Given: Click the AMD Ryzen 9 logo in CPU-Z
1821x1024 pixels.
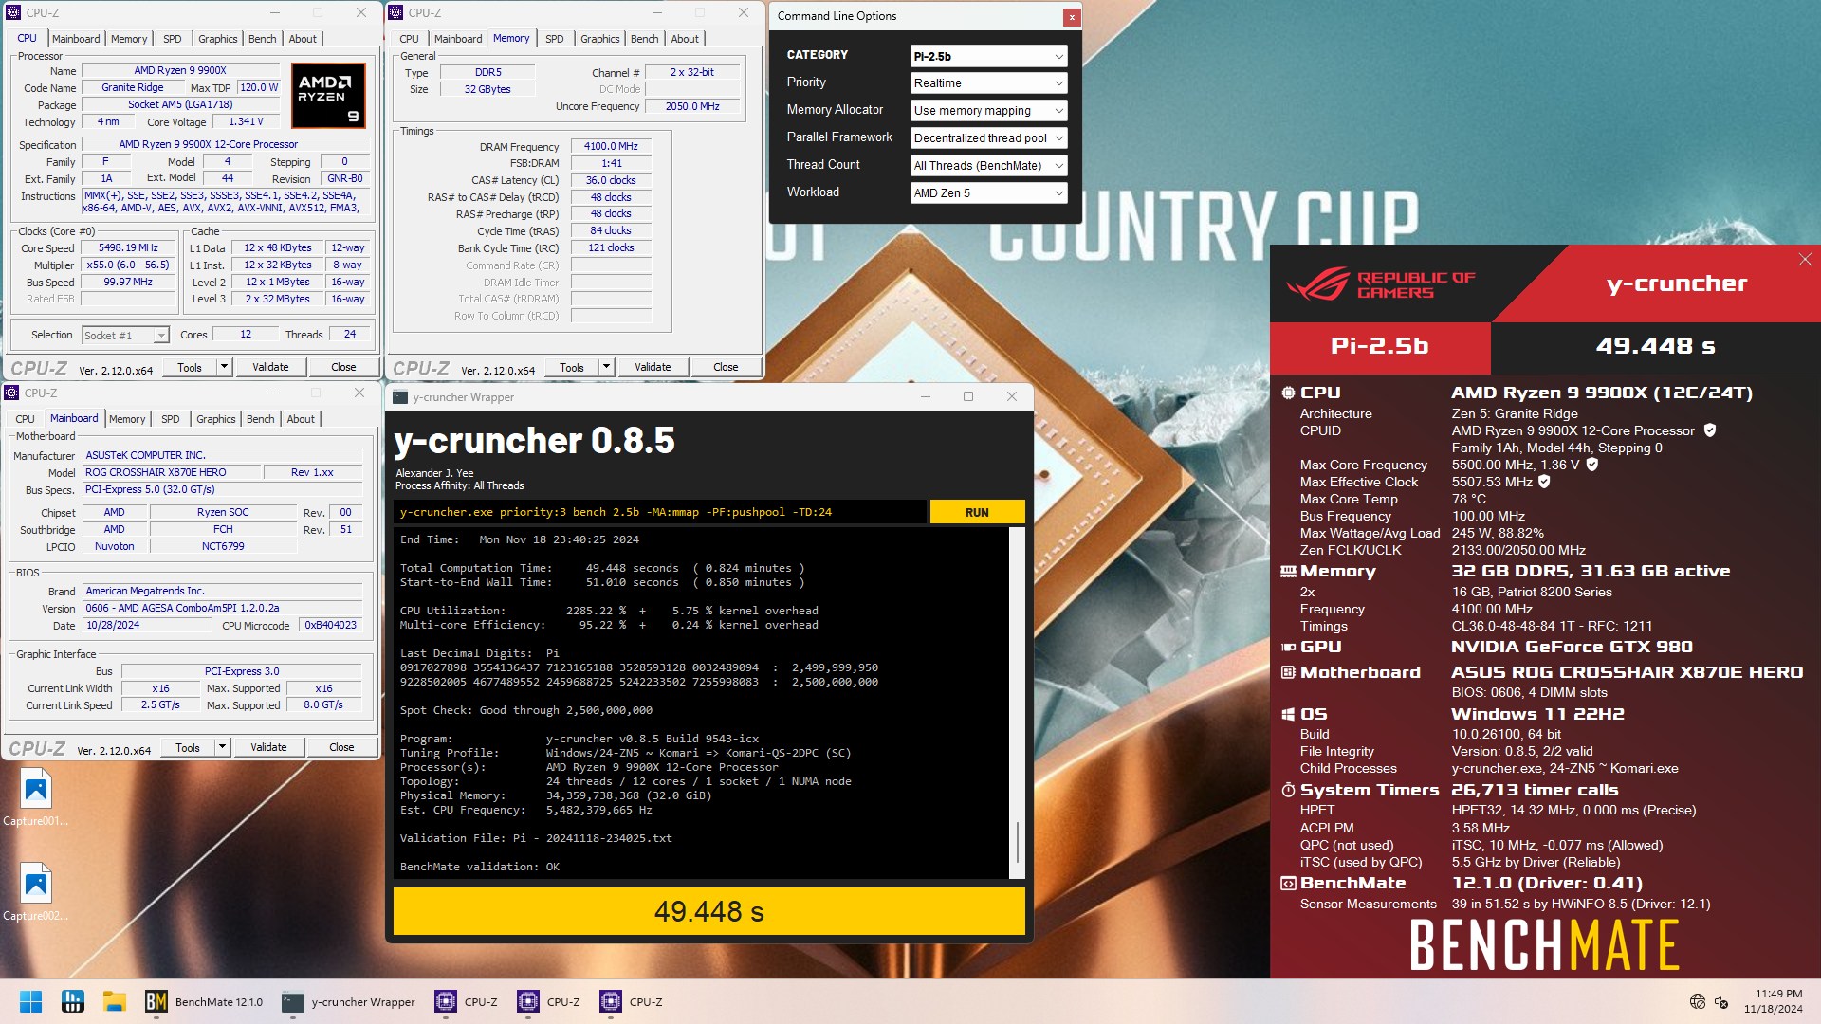Looking at the screenshot, I should point(328,95).
